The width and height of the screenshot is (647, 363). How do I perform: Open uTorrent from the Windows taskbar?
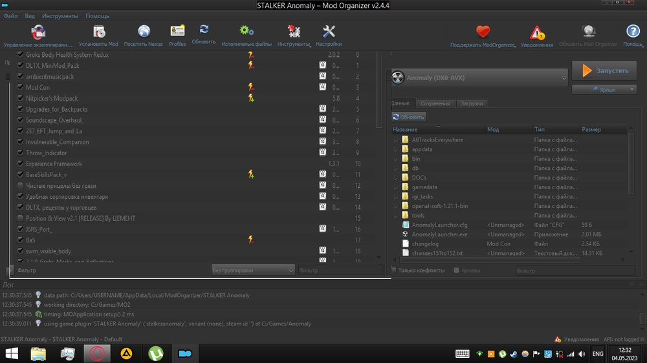[156, 353]
